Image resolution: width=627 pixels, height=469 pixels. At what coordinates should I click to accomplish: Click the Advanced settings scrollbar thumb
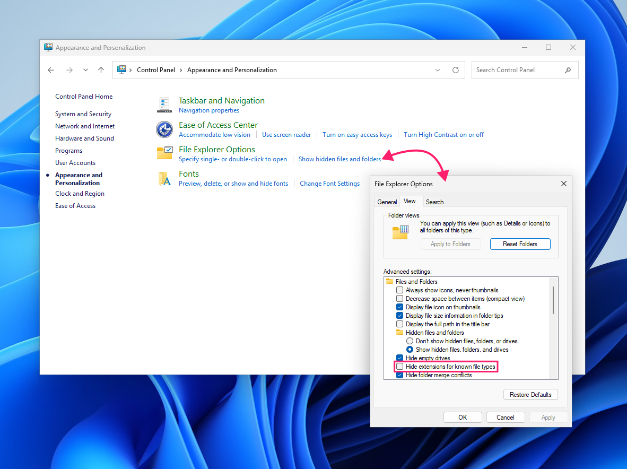point(553,300)
